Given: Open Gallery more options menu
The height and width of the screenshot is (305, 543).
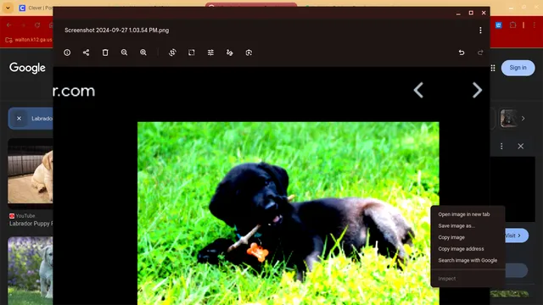Looking at the screenshot, I should click(480, 30).
